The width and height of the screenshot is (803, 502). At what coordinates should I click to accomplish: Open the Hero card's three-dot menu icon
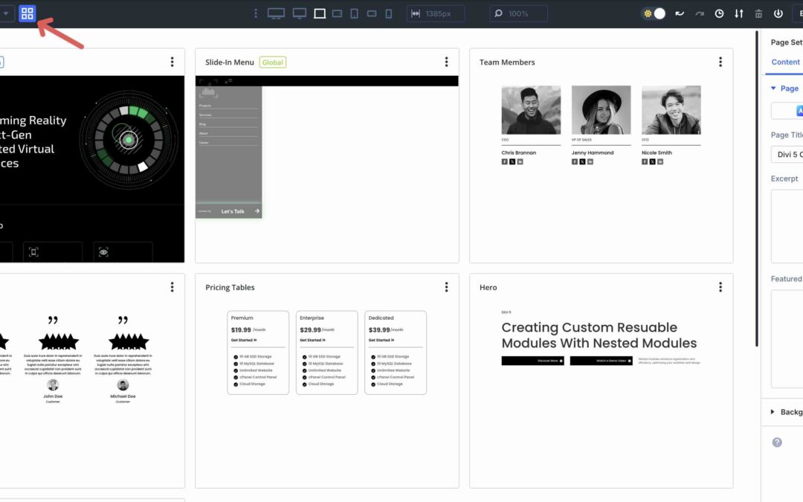[x=720, y=286]
